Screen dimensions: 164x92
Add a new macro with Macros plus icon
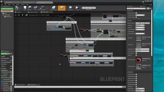11,66
